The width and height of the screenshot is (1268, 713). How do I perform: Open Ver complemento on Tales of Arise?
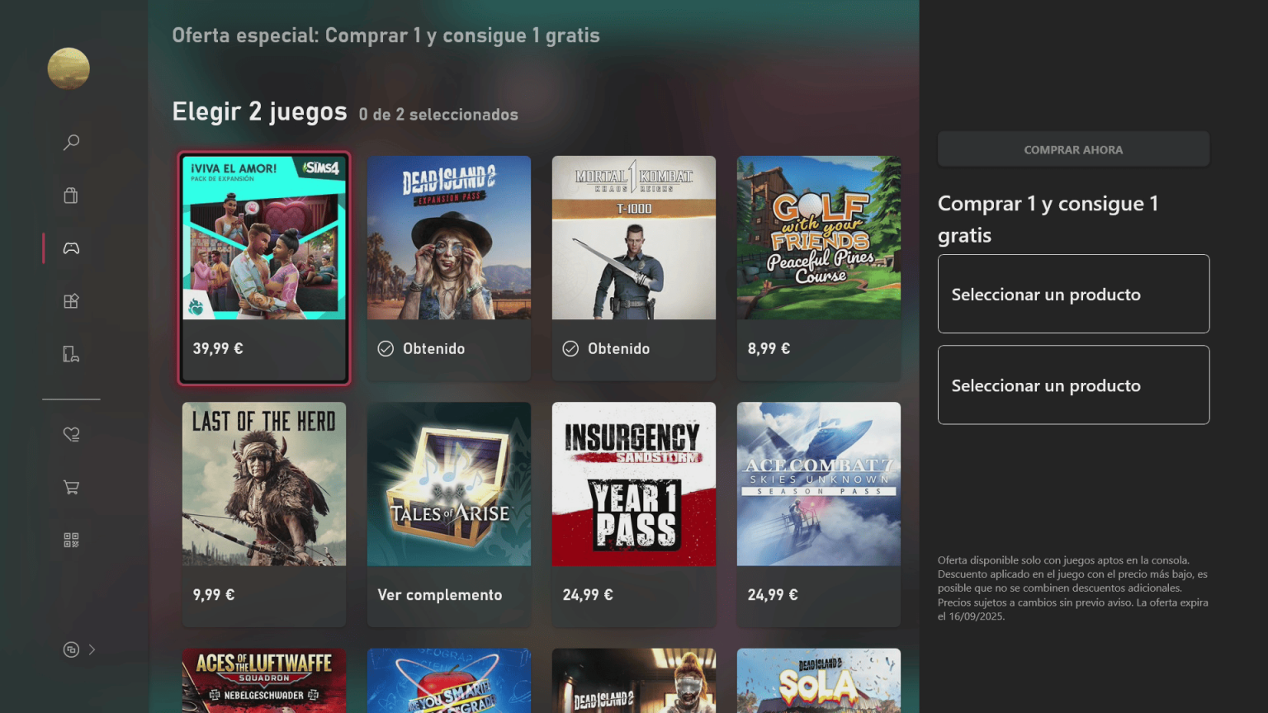click(x=439, y=594)
